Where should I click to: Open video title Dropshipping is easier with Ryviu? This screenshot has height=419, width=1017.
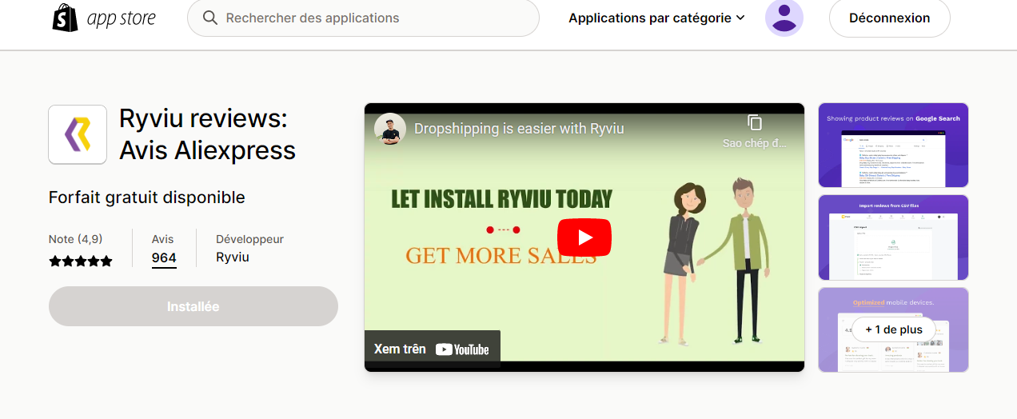point(519,129)
